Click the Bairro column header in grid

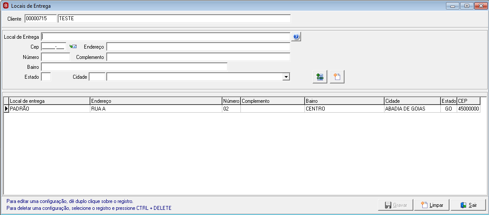344,101
